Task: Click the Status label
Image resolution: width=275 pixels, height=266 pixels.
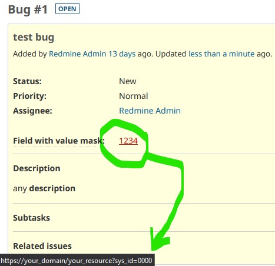Action: coord(27,81)
